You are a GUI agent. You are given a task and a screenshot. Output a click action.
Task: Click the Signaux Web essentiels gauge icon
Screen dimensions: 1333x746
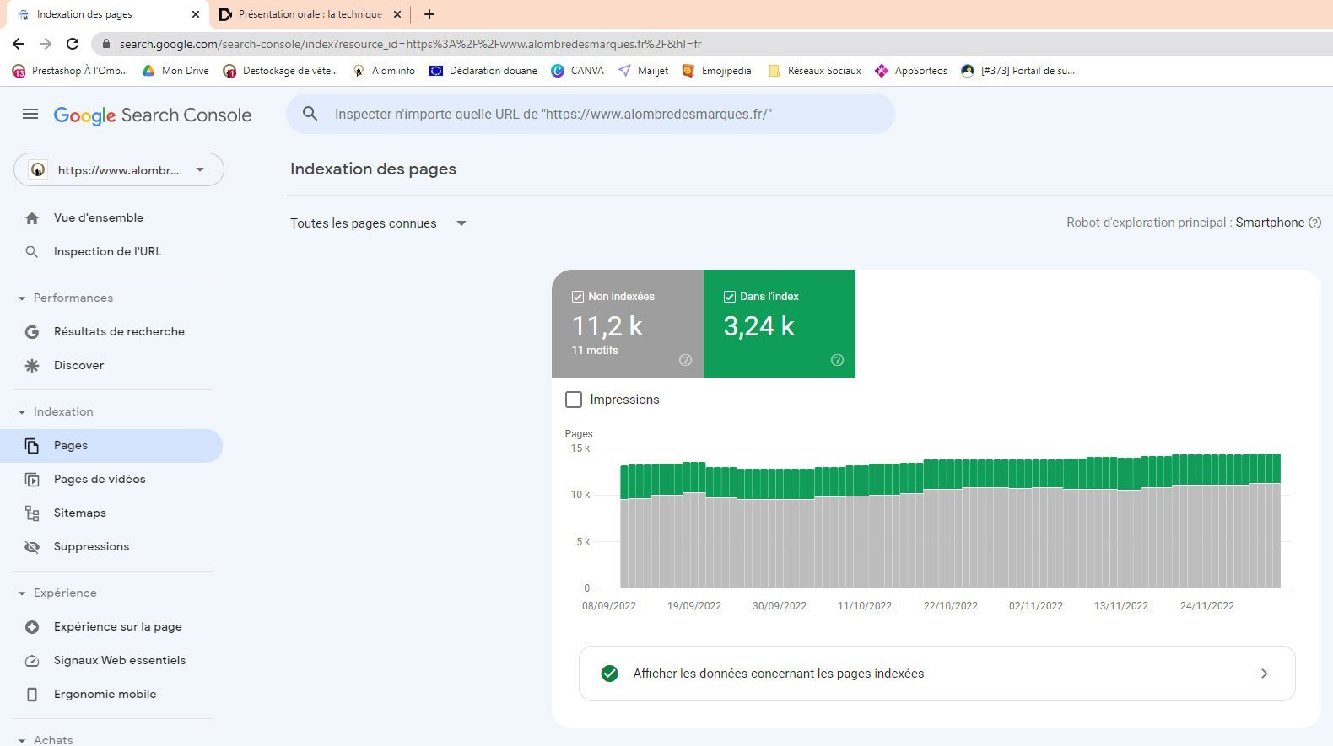(32, 661)
